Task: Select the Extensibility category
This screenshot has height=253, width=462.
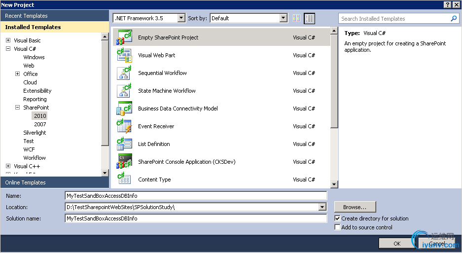Action: [37, 91]
